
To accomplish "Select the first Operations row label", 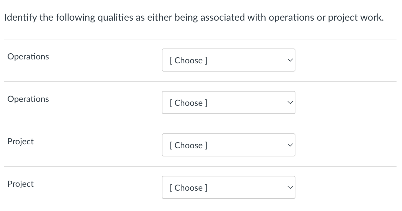I will tap(28, 56).
